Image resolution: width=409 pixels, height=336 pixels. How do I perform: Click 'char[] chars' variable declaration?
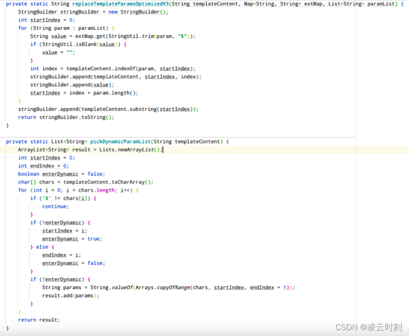(36, 182)
